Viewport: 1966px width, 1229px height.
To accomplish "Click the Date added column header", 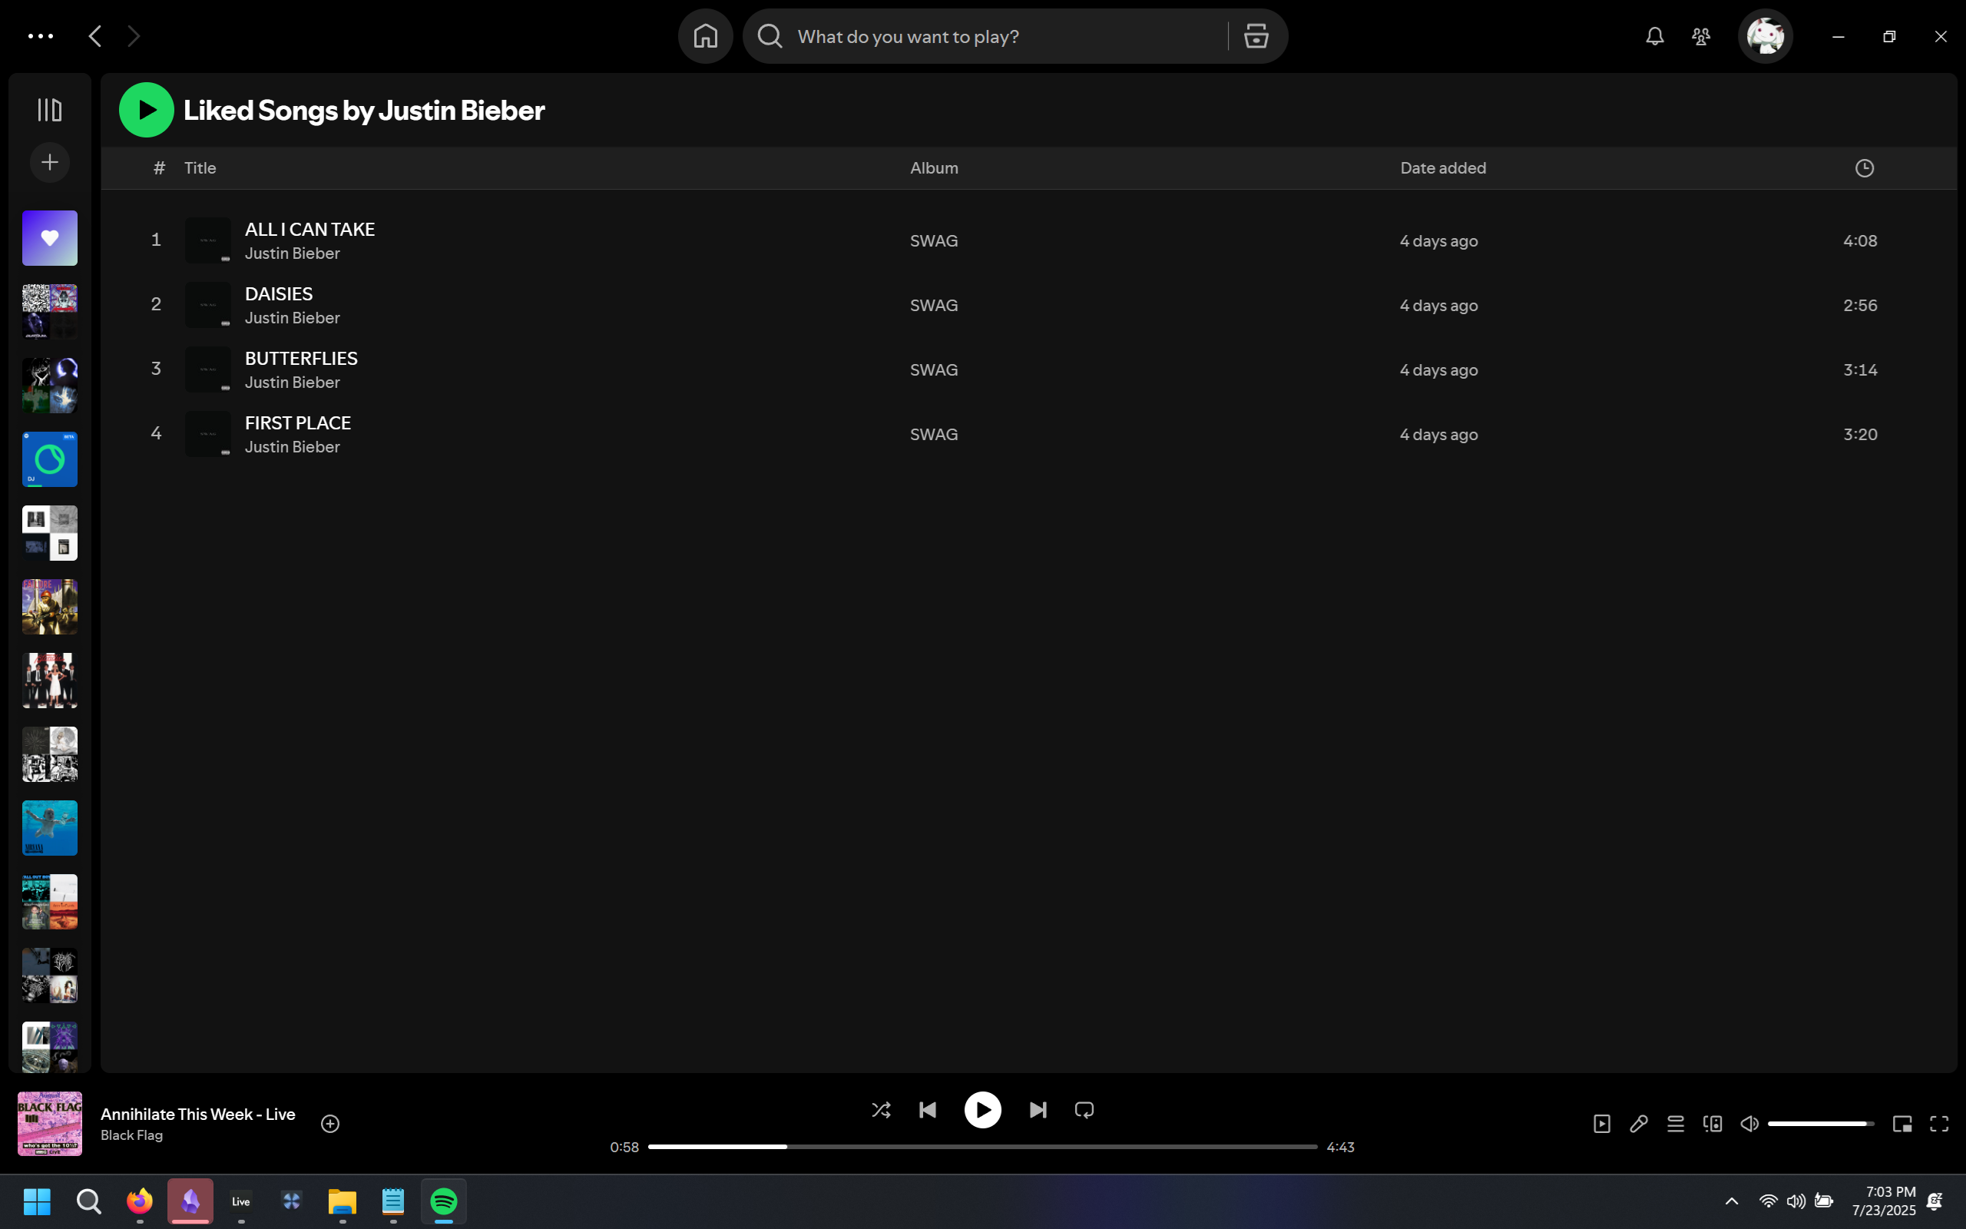I will [1443, 168].
